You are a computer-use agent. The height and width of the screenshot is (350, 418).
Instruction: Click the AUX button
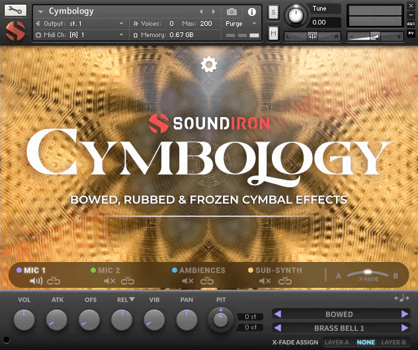(x=411, y=24)
